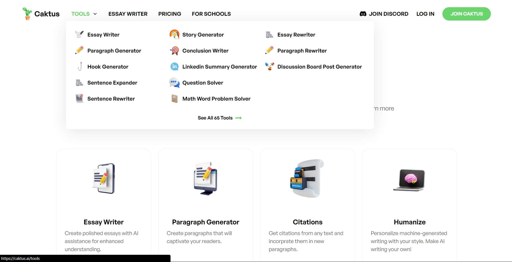Click the Citations card scroll illustration
The width and height of the screenshot is (512, 262).
(x=308, y=178)
